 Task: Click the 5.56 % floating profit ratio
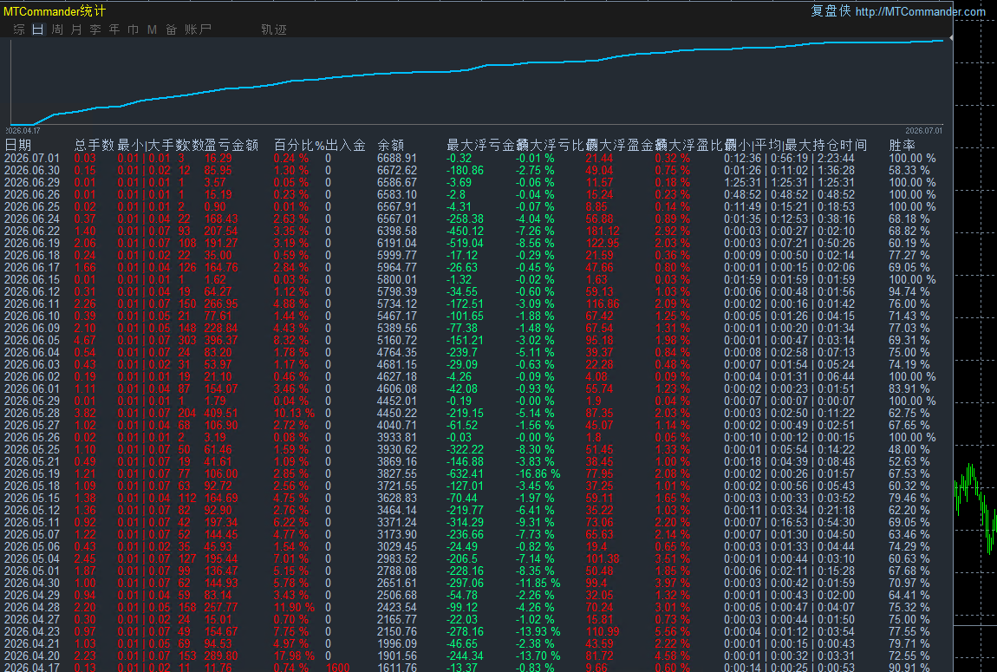pyautogui.click(x=673, y=631)
